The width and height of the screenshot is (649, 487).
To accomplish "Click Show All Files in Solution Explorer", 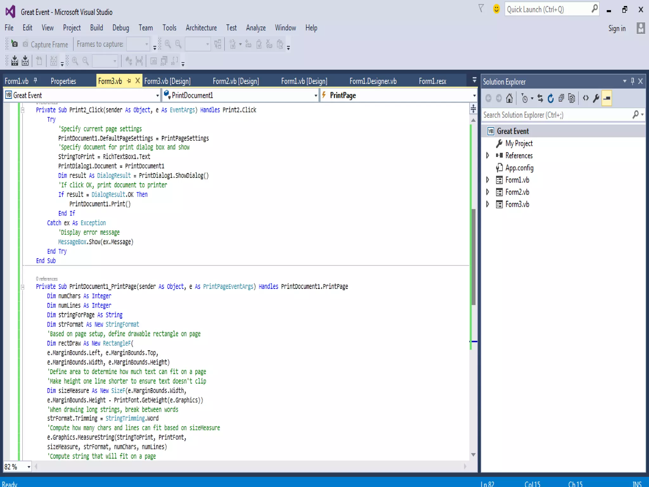I will [572, 98].
